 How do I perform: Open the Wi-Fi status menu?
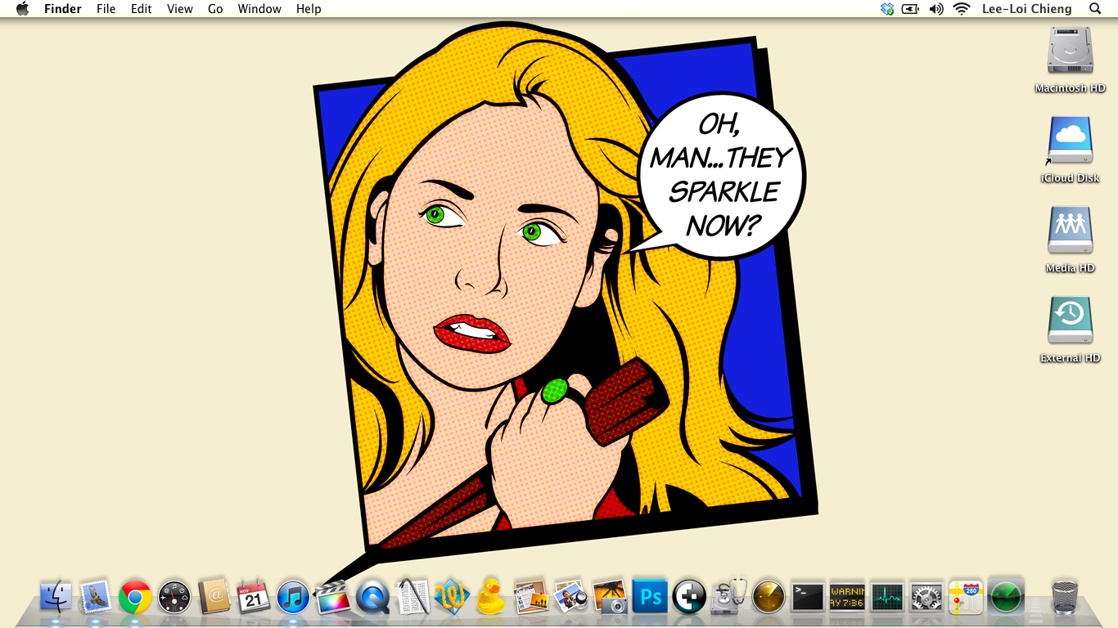tap(962, 9)
